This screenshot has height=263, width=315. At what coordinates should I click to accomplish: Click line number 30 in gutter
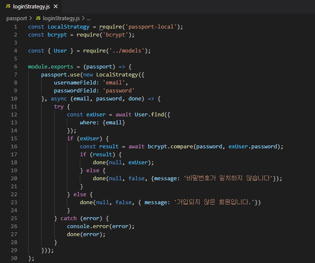(x=14, y=258)
